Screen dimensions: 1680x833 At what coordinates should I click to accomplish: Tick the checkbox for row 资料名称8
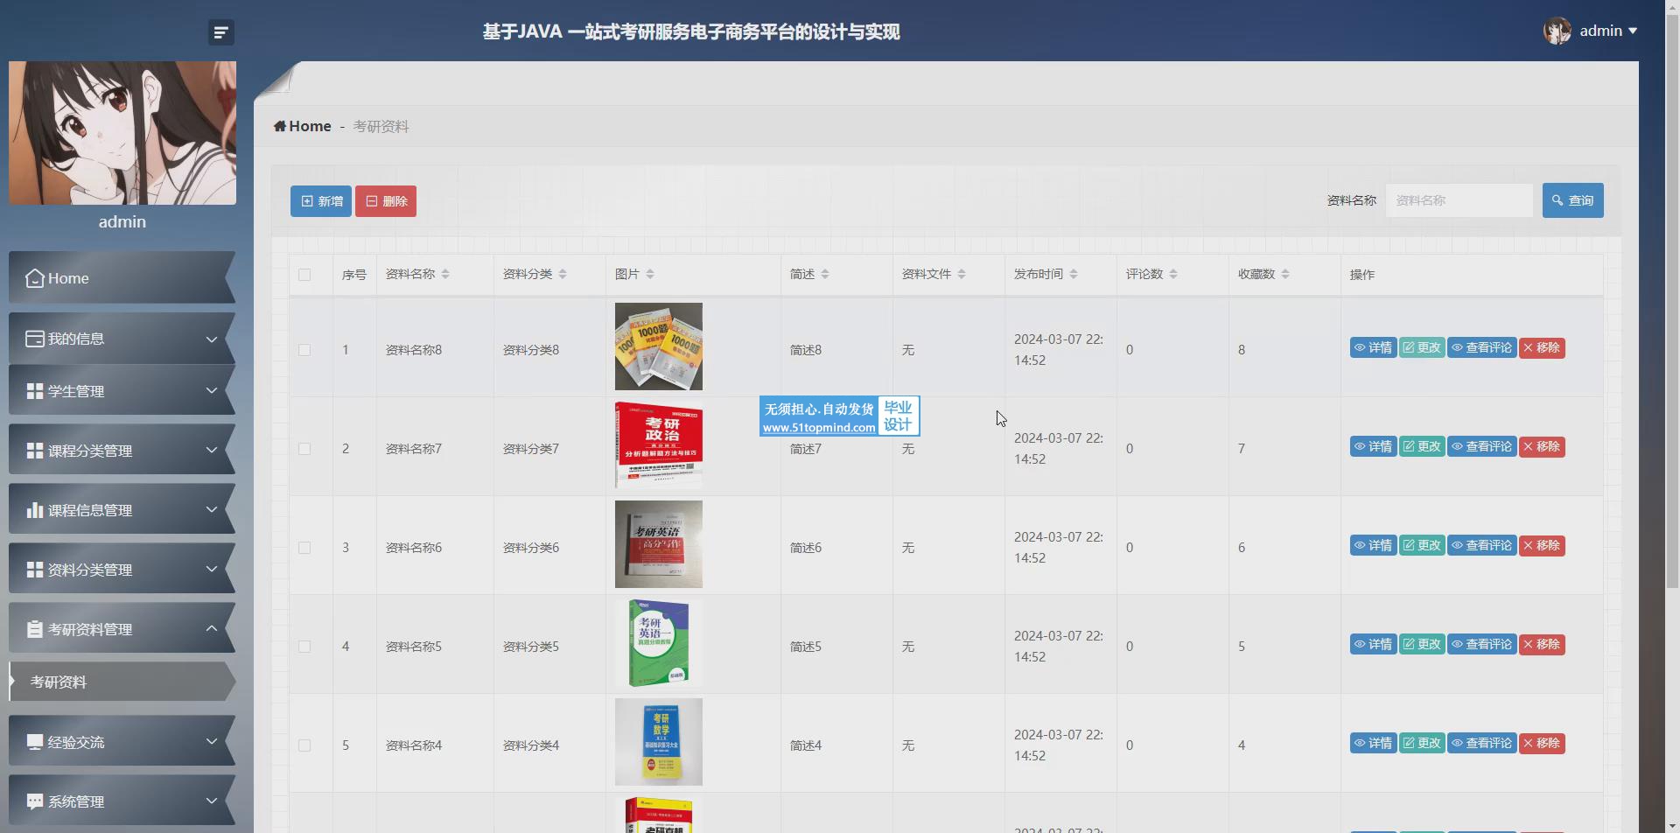pyautogui.click(x=304, y=350)
